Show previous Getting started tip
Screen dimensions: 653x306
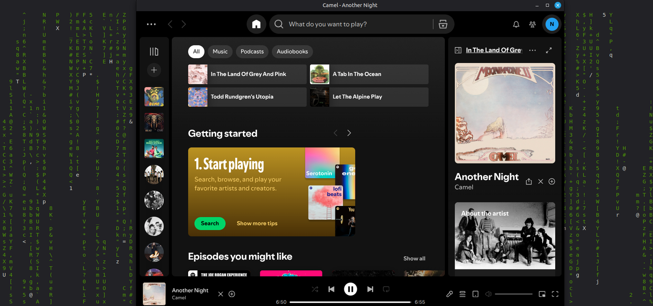tap(335, 133)
